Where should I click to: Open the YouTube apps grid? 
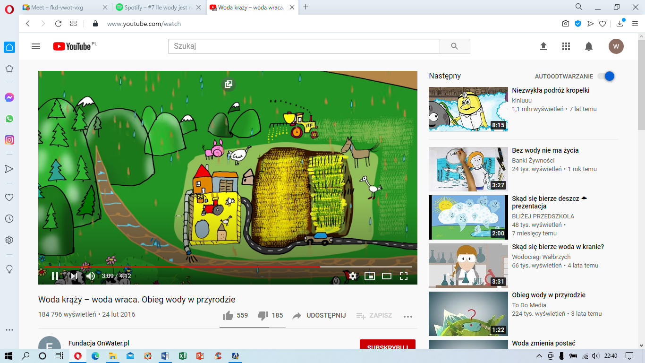click(x=566, y=46)
